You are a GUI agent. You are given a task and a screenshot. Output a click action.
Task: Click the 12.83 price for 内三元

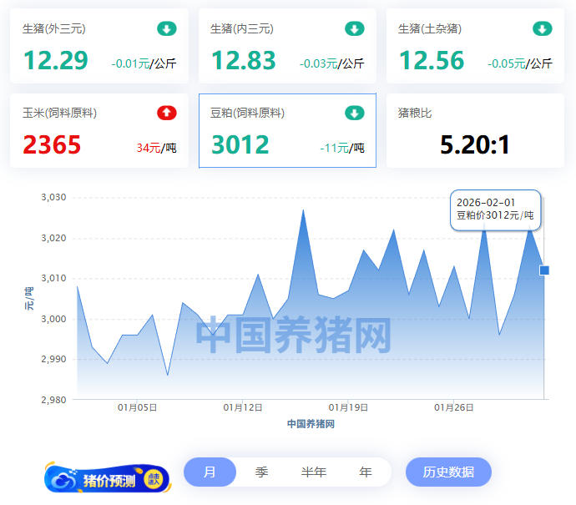tap(243, 61)
